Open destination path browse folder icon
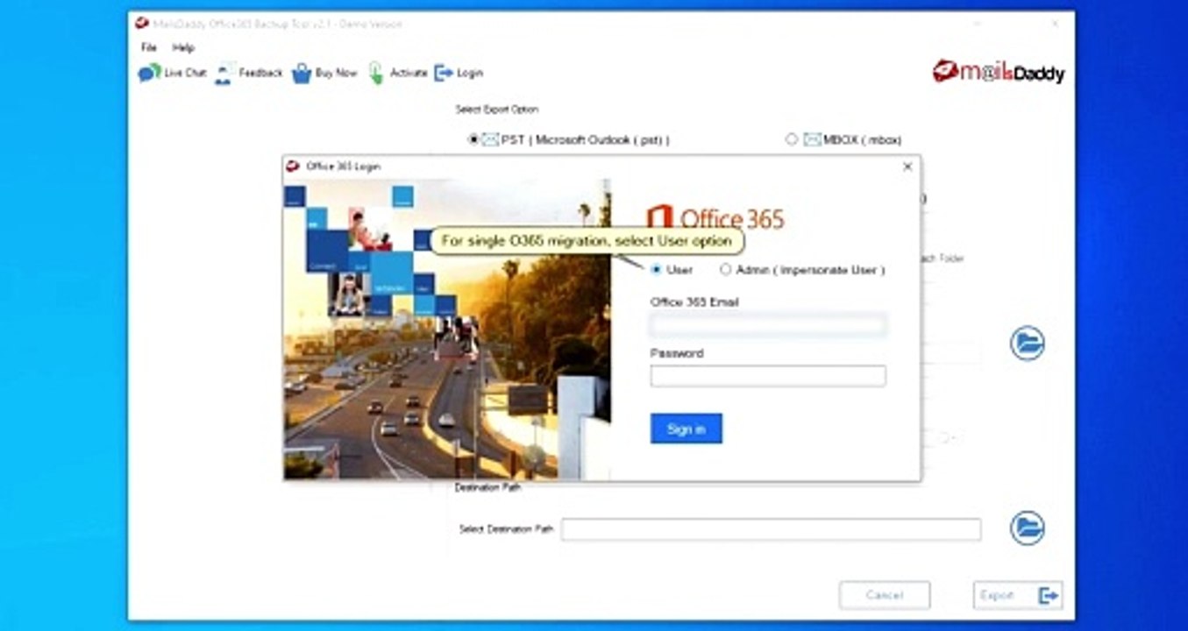 [1027, 528]
